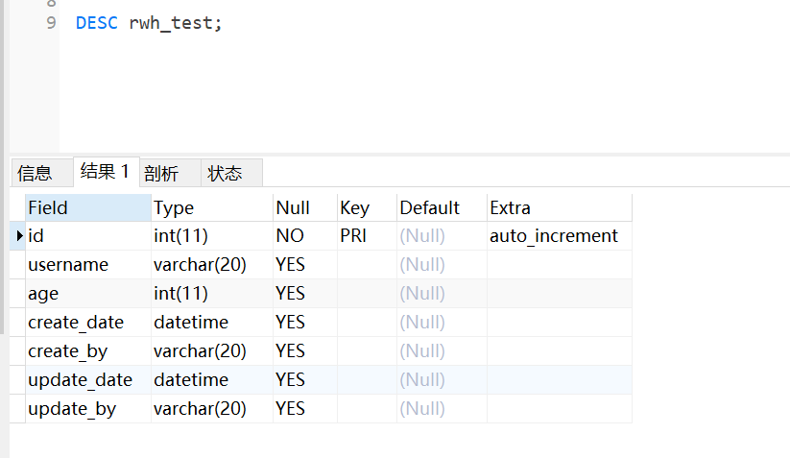Switch to the 信息 tab
This screenshot has width=790, height=458.
tap(36, 173)
